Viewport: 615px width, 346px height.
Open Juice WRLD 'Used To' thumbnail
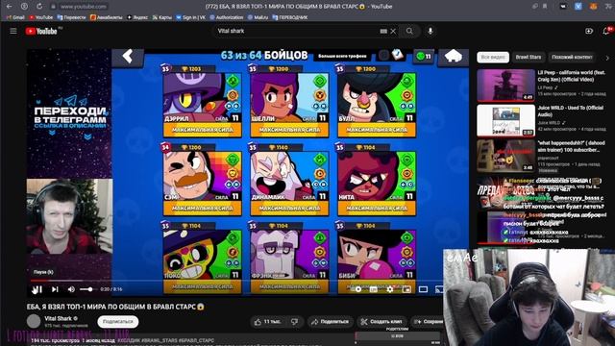click(x=506, y=120)
